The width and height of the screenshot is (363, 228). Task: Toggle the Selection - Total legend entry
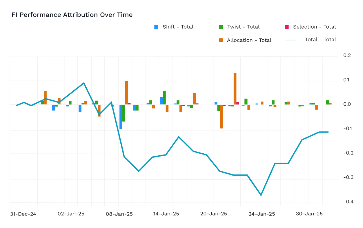point(310,27)
